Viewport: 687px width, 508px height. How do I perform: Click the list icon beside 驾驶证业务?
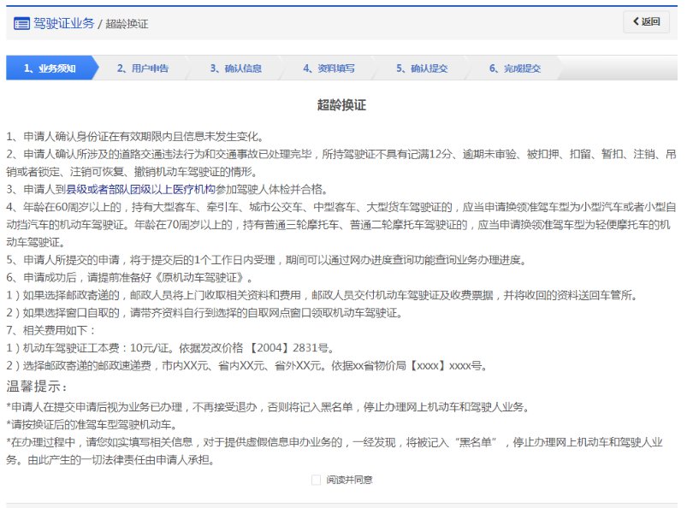pyautogui.click(x=21, y=23)
